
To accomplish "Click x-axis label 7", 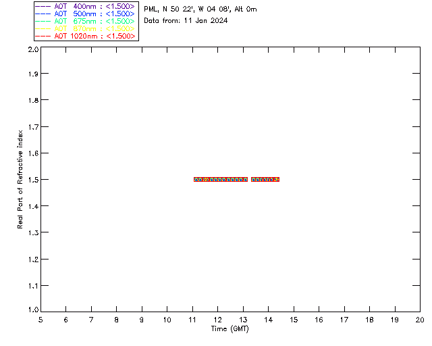I will coord(91,320).
